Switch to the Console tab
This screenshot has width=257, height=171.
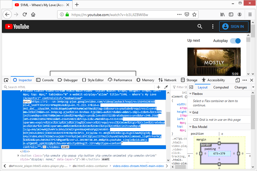click(x=45, y=80)
